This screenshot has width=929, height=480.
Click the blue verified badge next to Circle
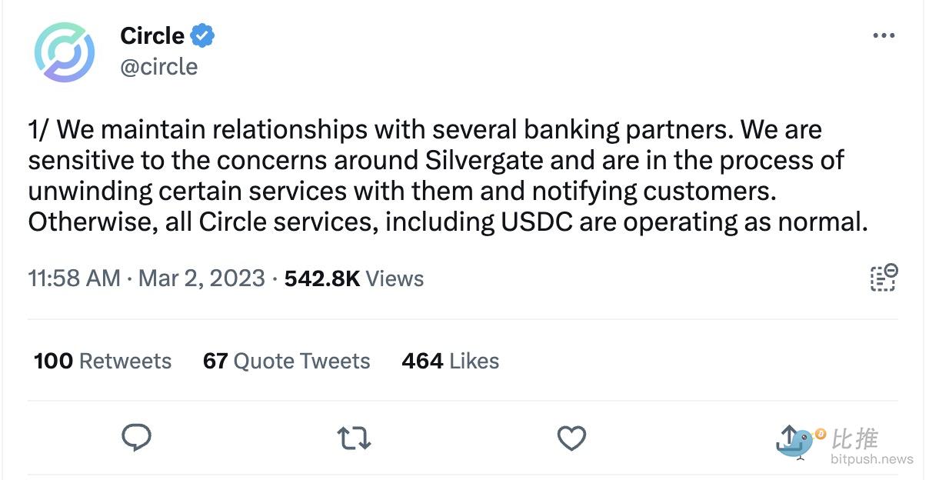click(202, 35)
